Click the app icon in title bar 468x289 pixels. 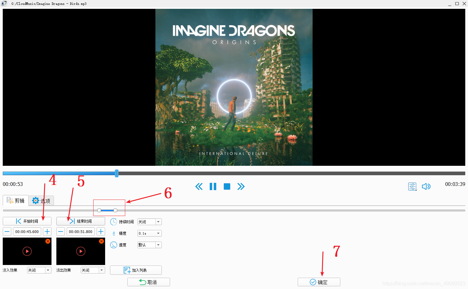(x=4, y=3)
